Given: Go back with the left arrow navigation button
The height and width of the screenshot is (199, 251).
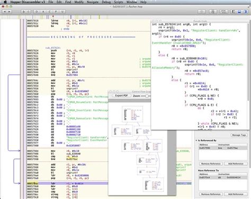Looking at the screenshot, I should pos(5,12).
